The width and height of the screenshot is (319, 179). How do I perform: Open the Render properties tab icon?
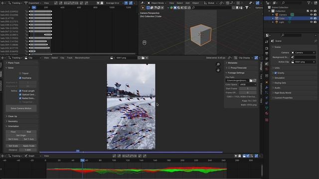(x=267, y=49)
